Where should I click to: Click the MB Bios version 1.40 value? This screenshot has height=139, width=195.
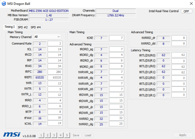[x=49, y=15]
